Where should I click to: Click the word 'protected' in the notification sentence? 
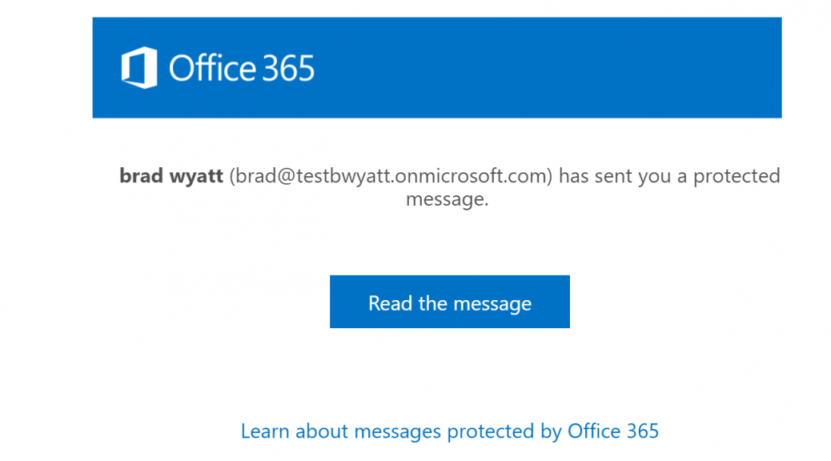coord(737,176)
